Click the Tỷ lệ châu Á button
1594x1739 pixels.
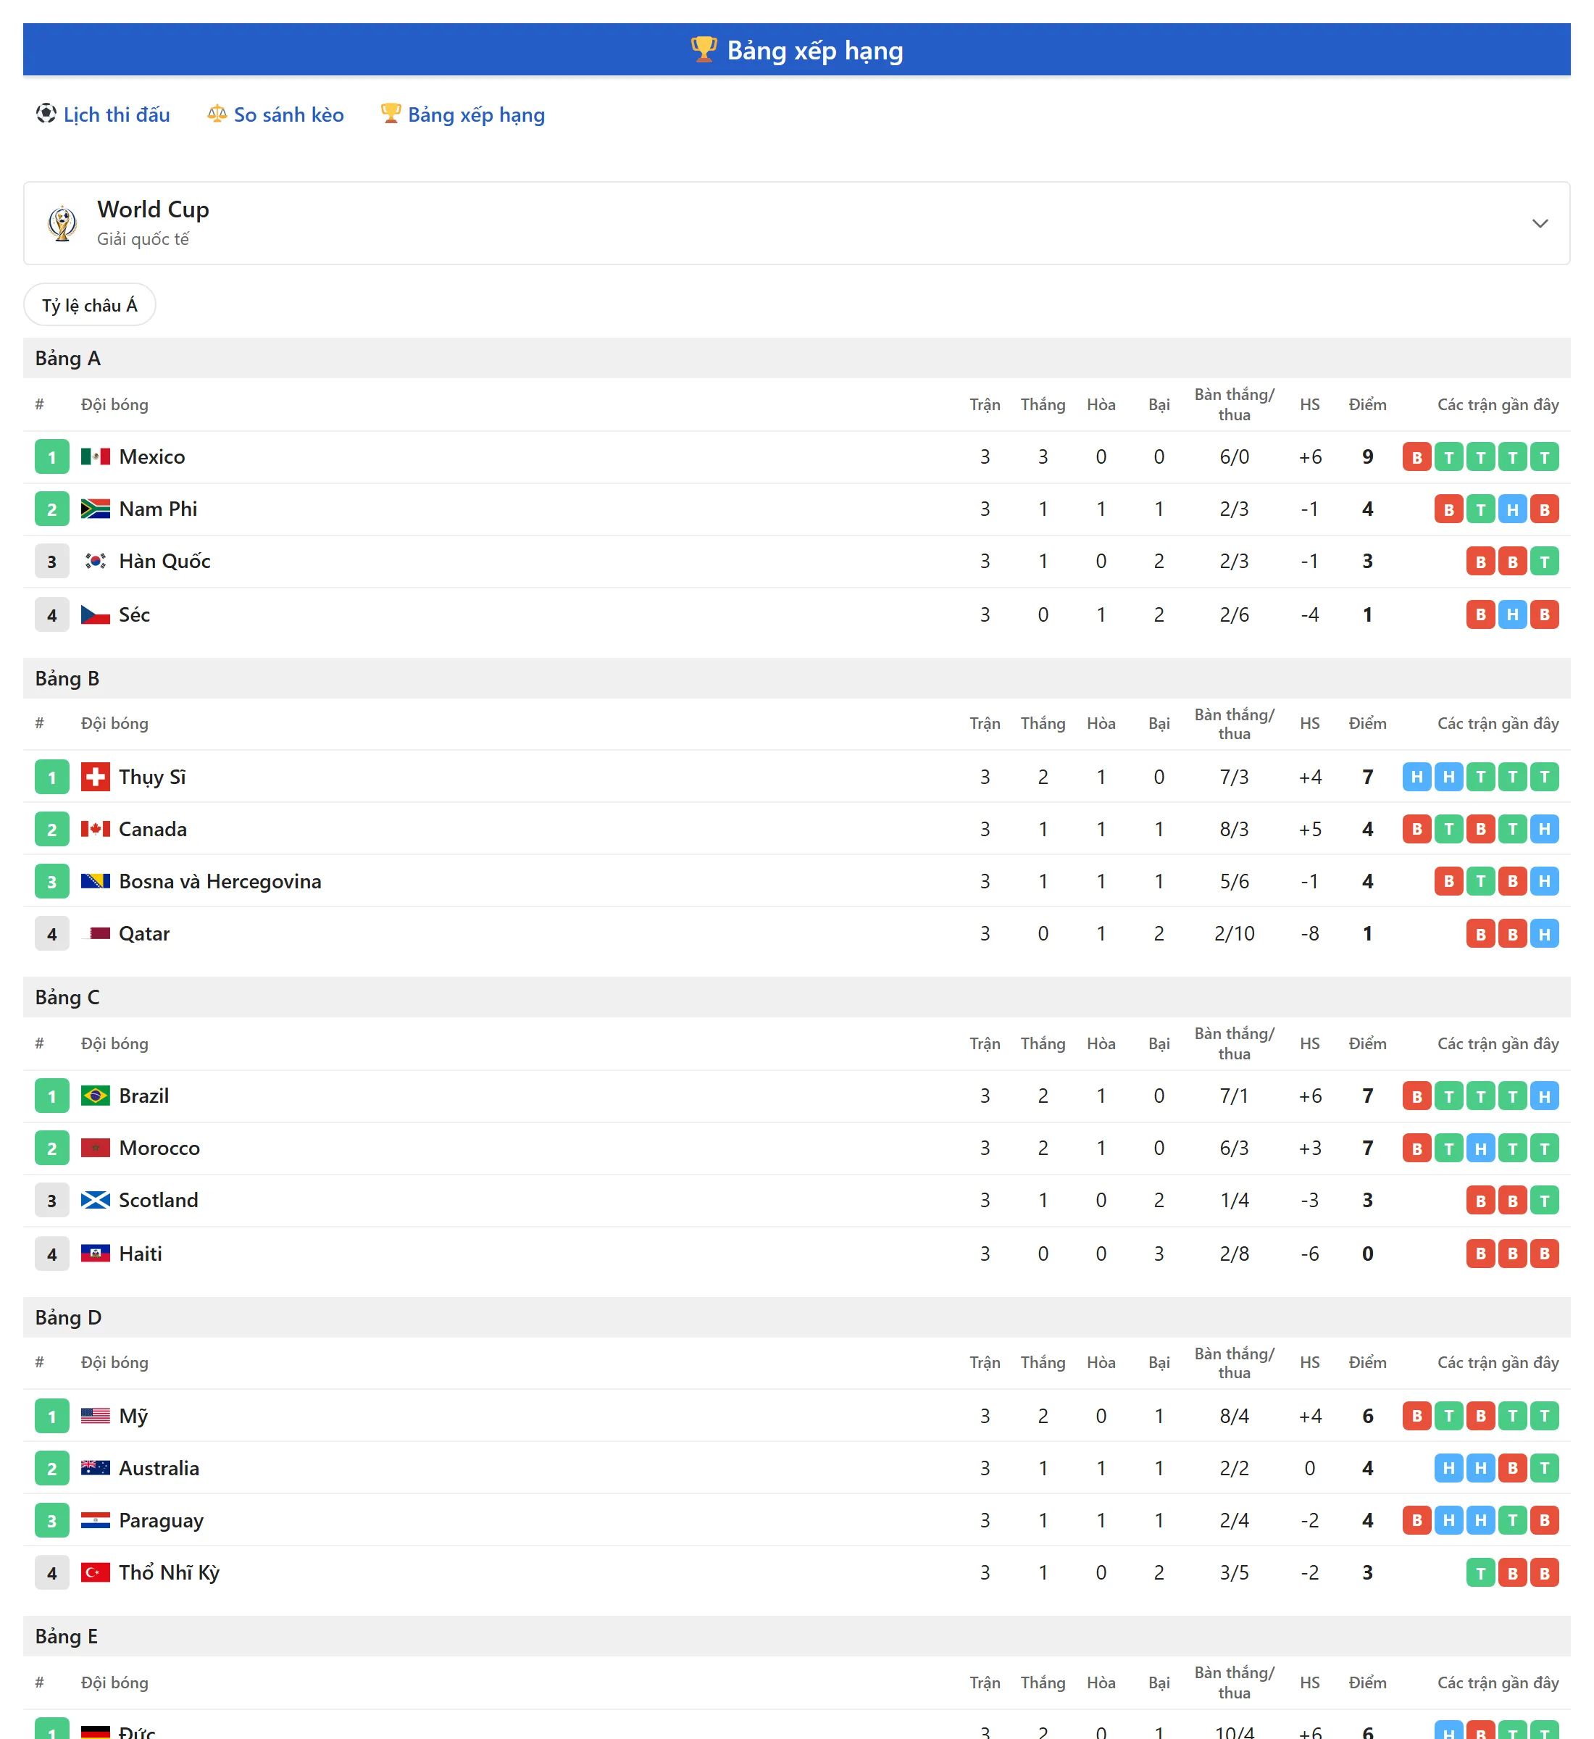[90, 305]
